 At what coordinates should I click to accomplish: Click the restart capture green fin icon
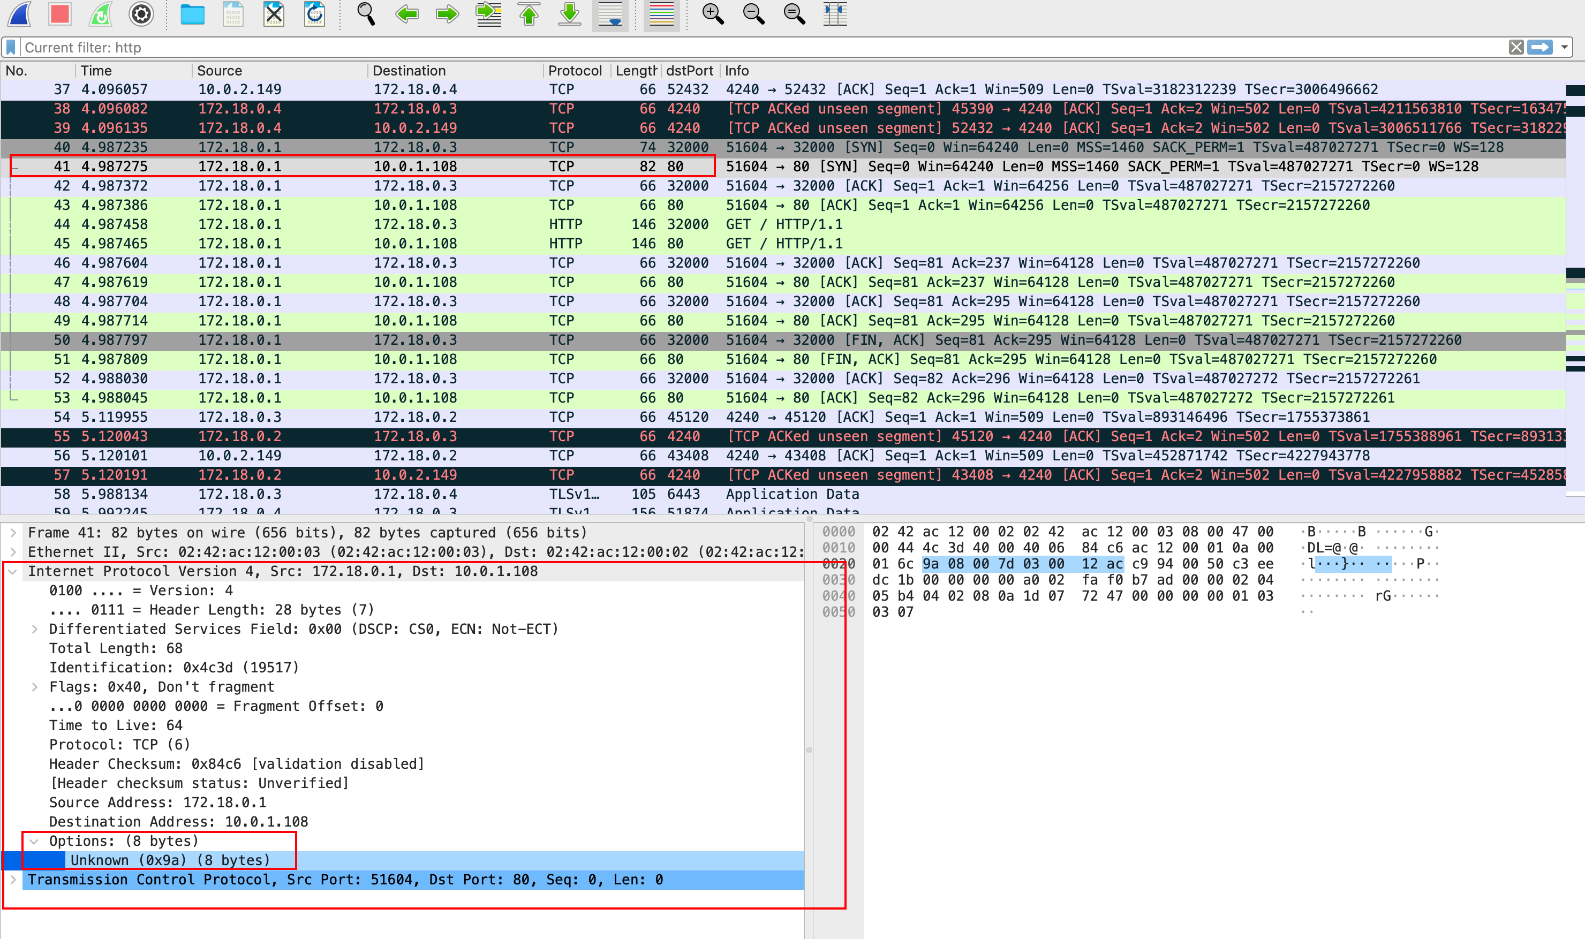point(101,14)
